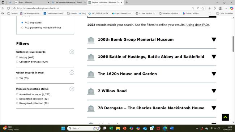235x132 pixels.
Task: Click the zoom magnifier icon in address bar
Action: click(x=193, y=8)
